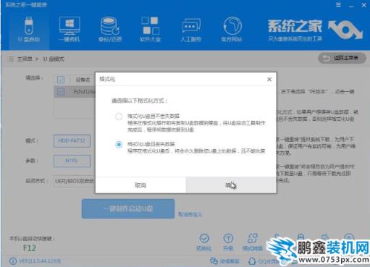Viewport: 370px width, 267px height.
Task: Toggle the (hd1) device row checkbox
Action: (61, 91)
